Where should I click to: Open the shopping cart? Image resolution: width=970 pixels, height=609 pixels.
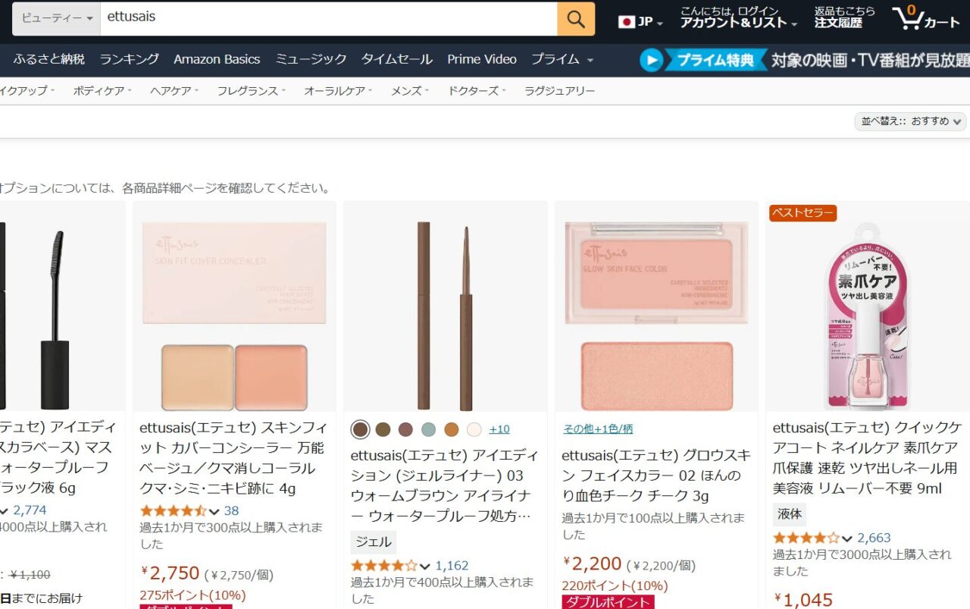pyautogui.click(x=926, y=18)
